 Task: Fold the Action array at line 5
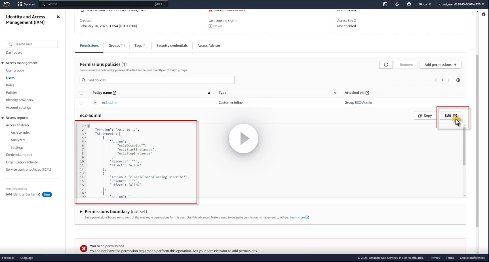point(85,142)
